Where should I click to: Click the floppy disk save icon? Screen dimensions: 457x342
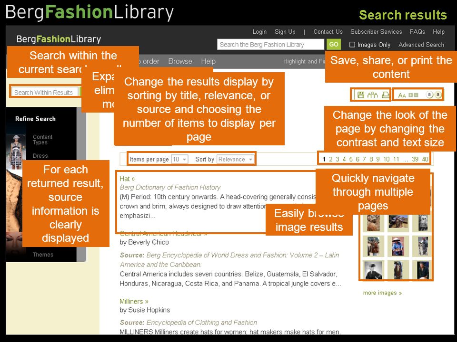[x=361, y=95]
